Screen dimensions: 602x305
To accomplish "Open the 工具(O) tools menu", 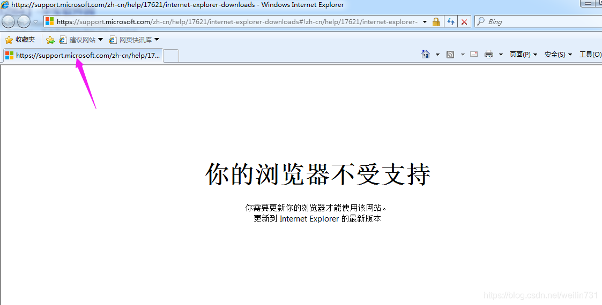I will [591, 55].
